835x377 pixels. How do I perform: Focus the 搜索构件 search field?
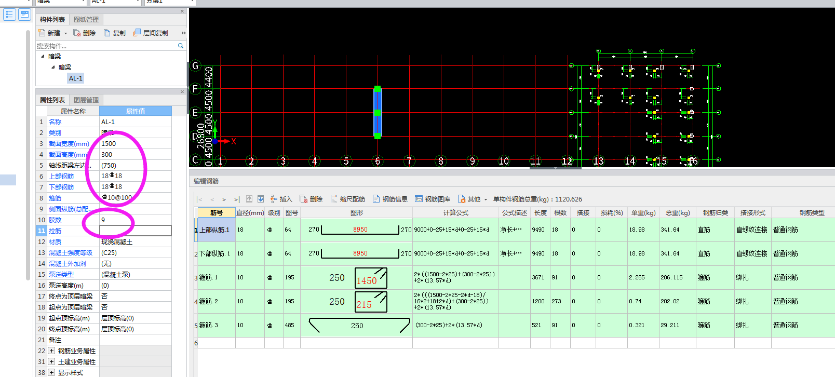106,46
